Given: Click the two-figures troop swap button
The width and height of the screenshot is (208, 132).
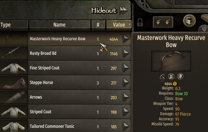Looking at the screenshot, I should point(163,22).
